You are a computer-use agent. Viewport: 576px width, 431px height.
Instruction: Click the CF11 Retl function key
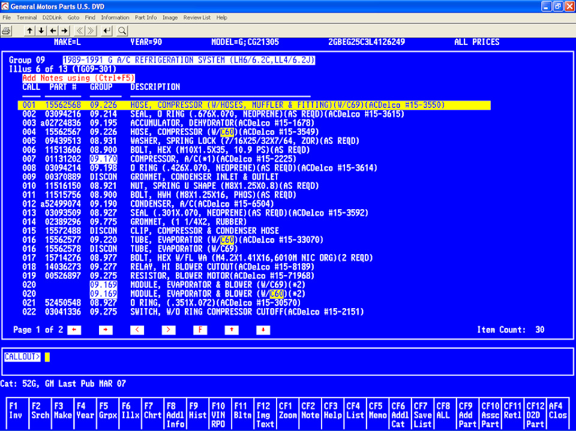point(513,413)
